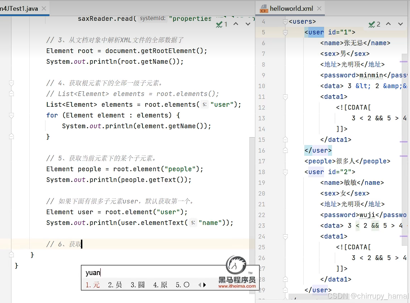
Task: Select IME candidate 1 元
Action: (93, 285)
